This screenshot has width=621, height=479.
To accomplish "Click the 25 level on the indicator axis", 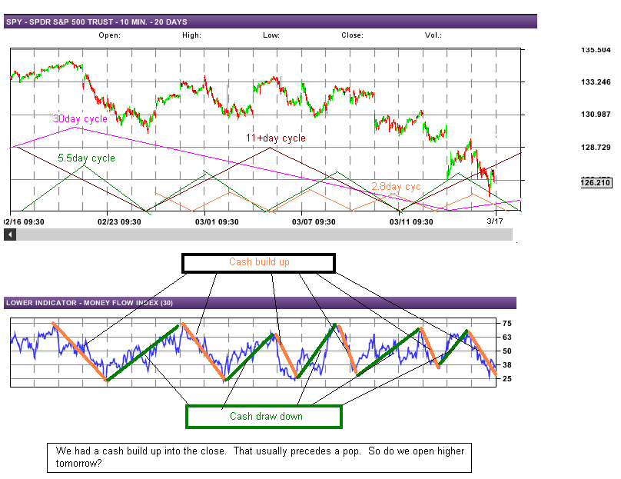I will [x=507, y=379].
